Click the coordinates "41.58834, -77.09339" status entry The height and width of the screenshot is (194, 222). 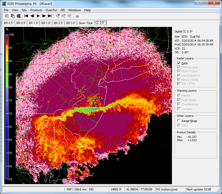pos(139,189)
